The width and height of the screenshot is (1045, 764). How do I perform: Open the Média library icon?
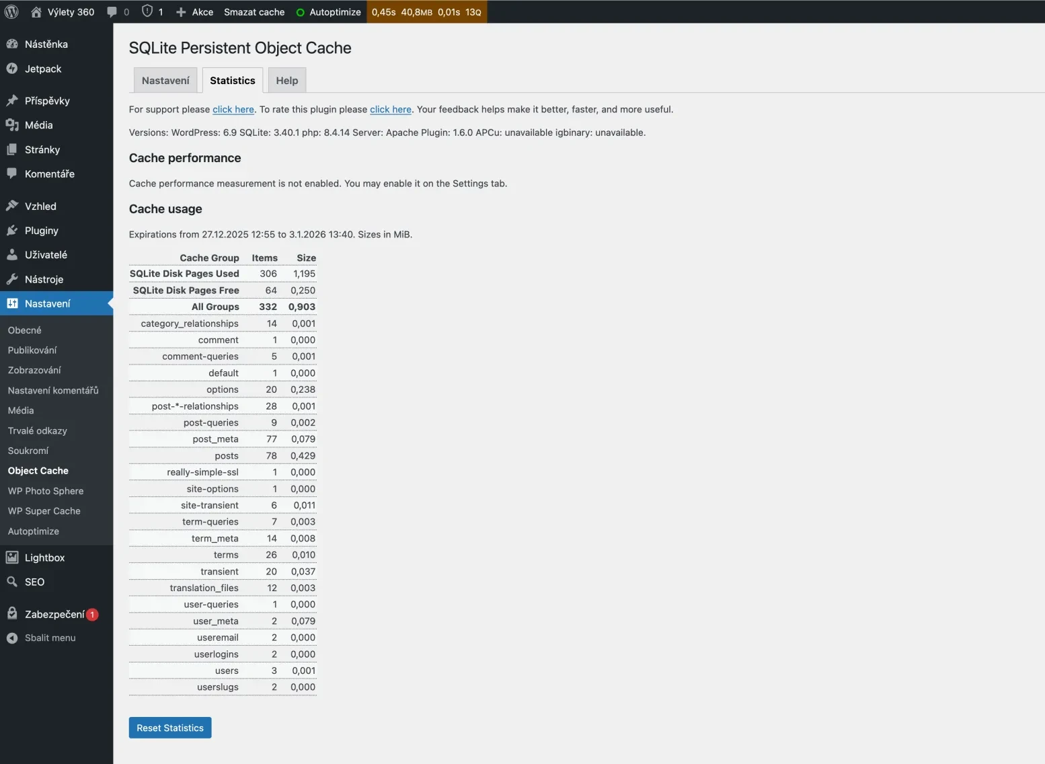coord(13,124)
